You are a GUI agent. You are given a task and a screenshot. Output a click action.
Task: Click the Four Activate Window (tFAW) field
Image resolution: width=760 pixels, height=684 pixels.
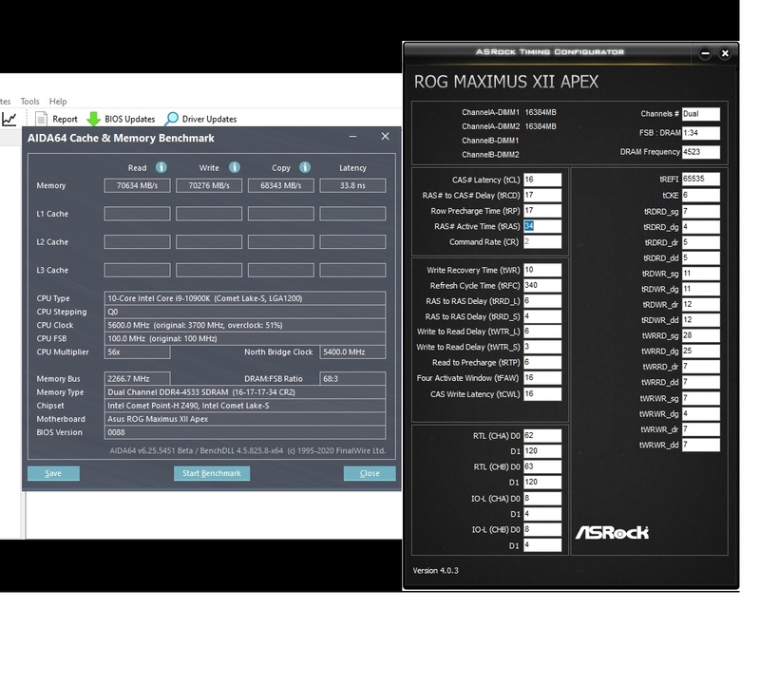click(x=542, y=378)
